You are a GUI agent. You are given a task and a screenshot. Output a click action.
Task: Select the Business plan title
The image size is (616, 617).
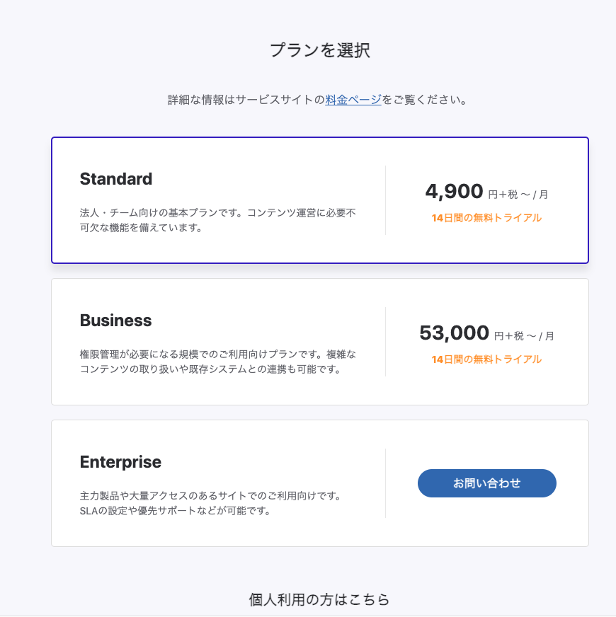tap(115, 321)
